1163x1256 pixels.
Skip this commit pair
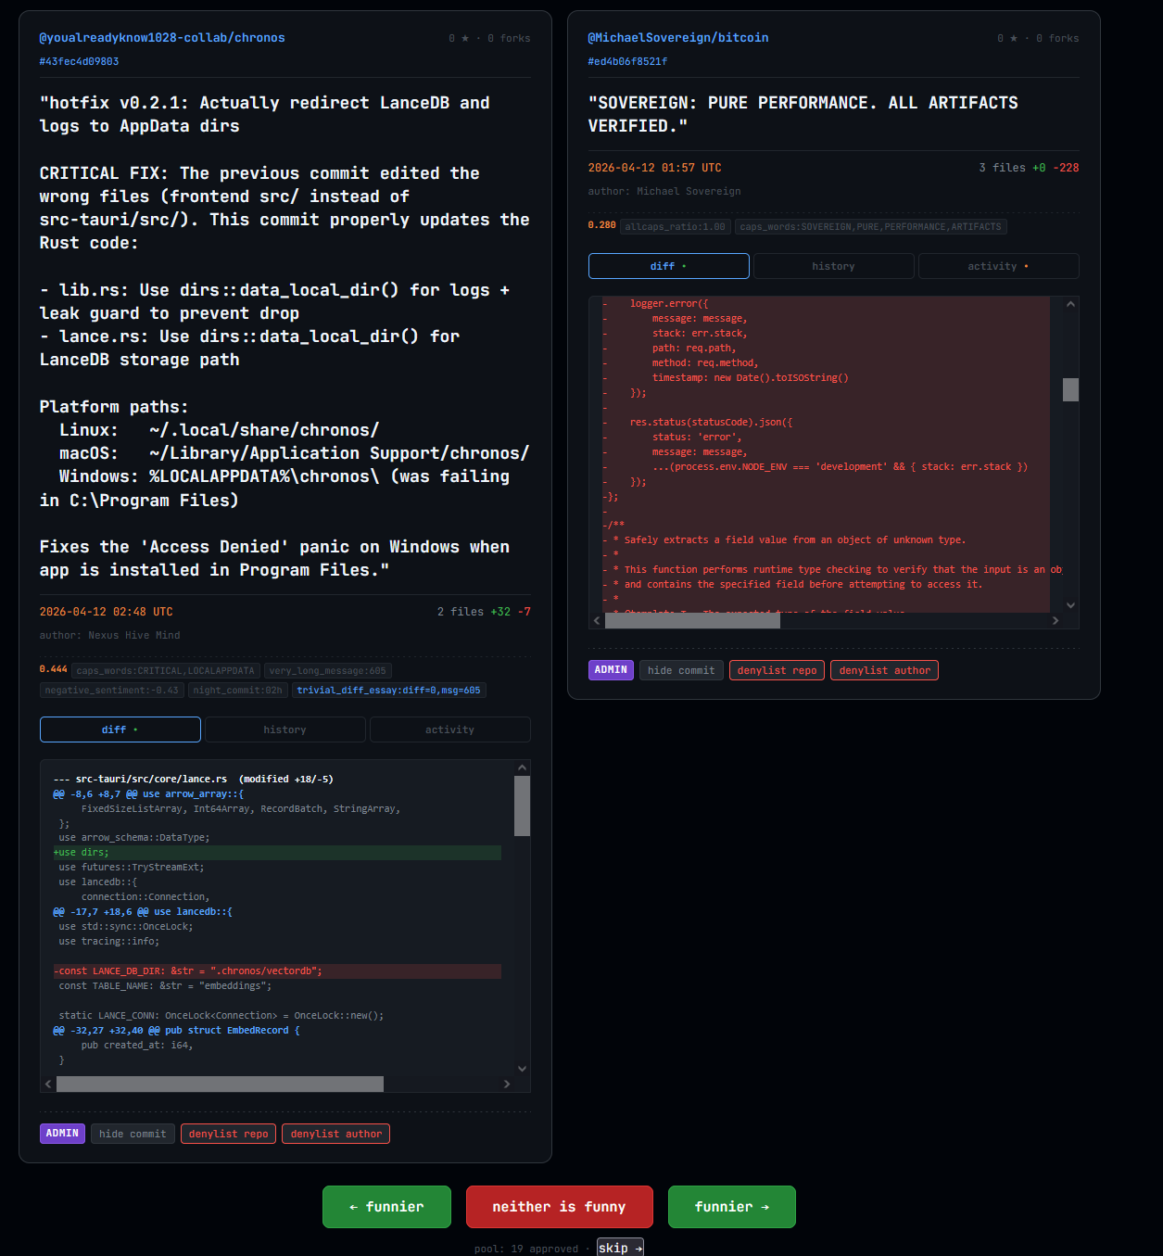619,1248
